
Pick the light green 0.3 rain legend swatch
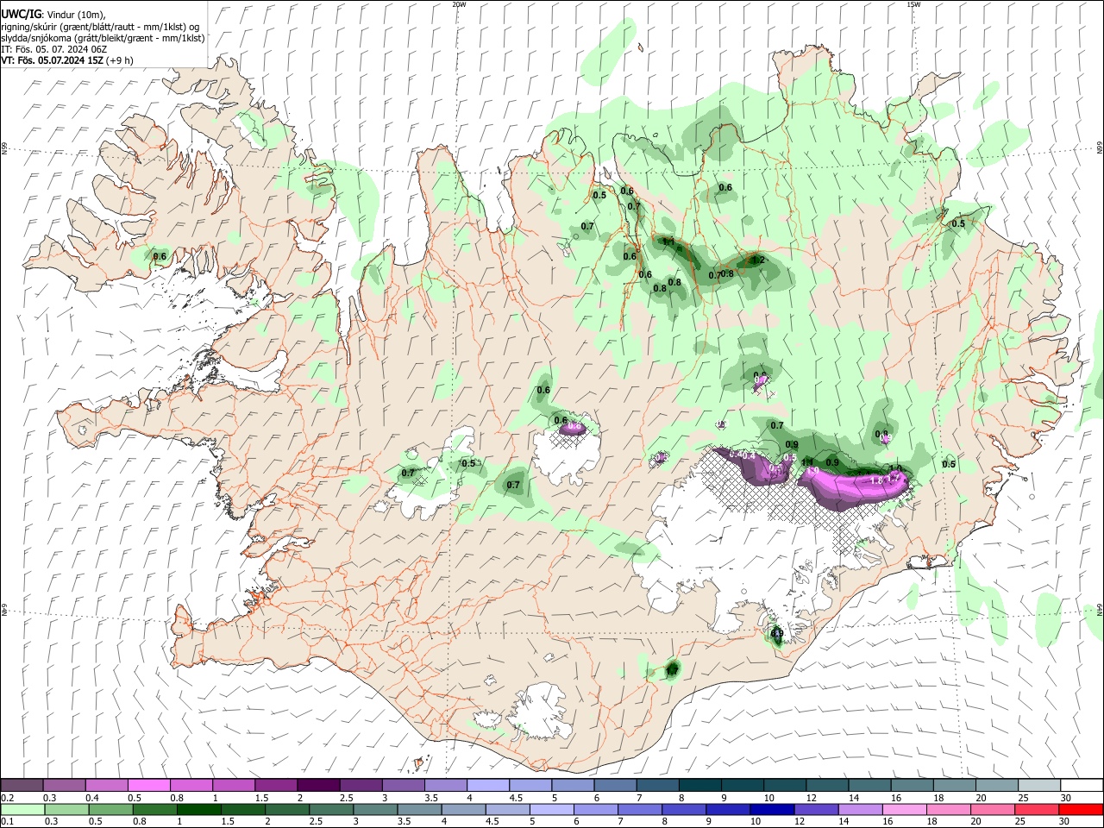(x=66, y=809)
